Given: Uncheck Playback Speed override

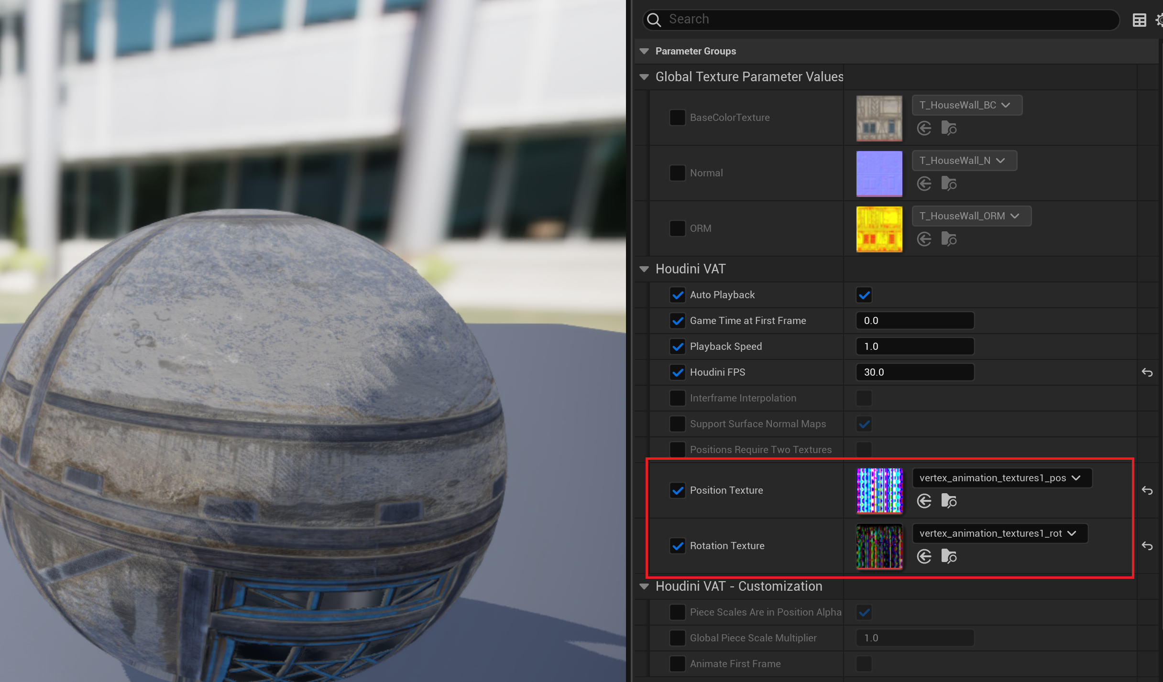Looking at the screenshot, I should pos(677,346).
